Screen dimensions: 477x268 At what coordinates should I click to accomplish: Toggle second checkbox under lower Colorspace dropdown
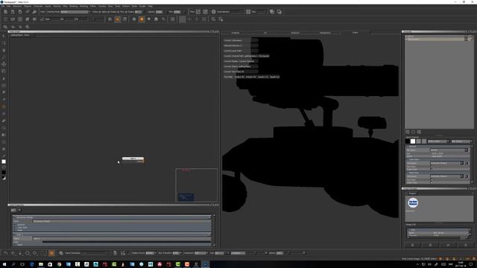(432, 182)
